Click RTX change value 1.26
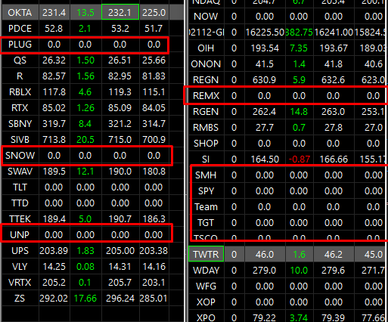Screen dimensions: 388x322 pos(85,108)
